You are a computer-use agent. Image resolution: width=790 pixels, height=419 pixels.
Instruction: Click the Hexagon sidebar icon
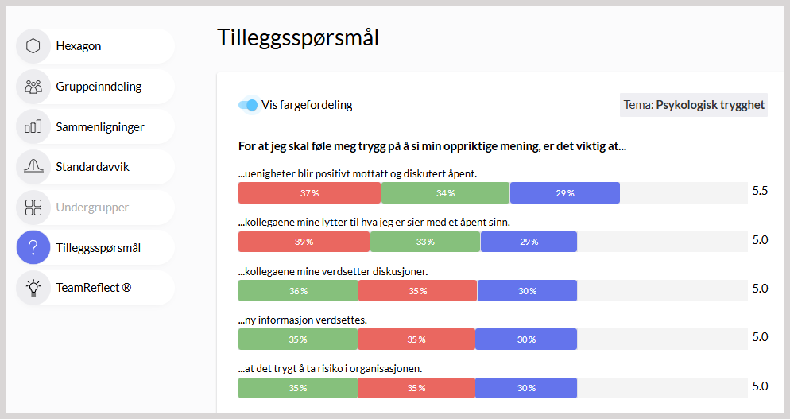pos(33,46)
